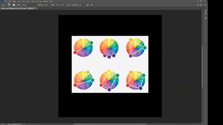
Task: Open the Filter menu
Action: (x=33, y=1)
